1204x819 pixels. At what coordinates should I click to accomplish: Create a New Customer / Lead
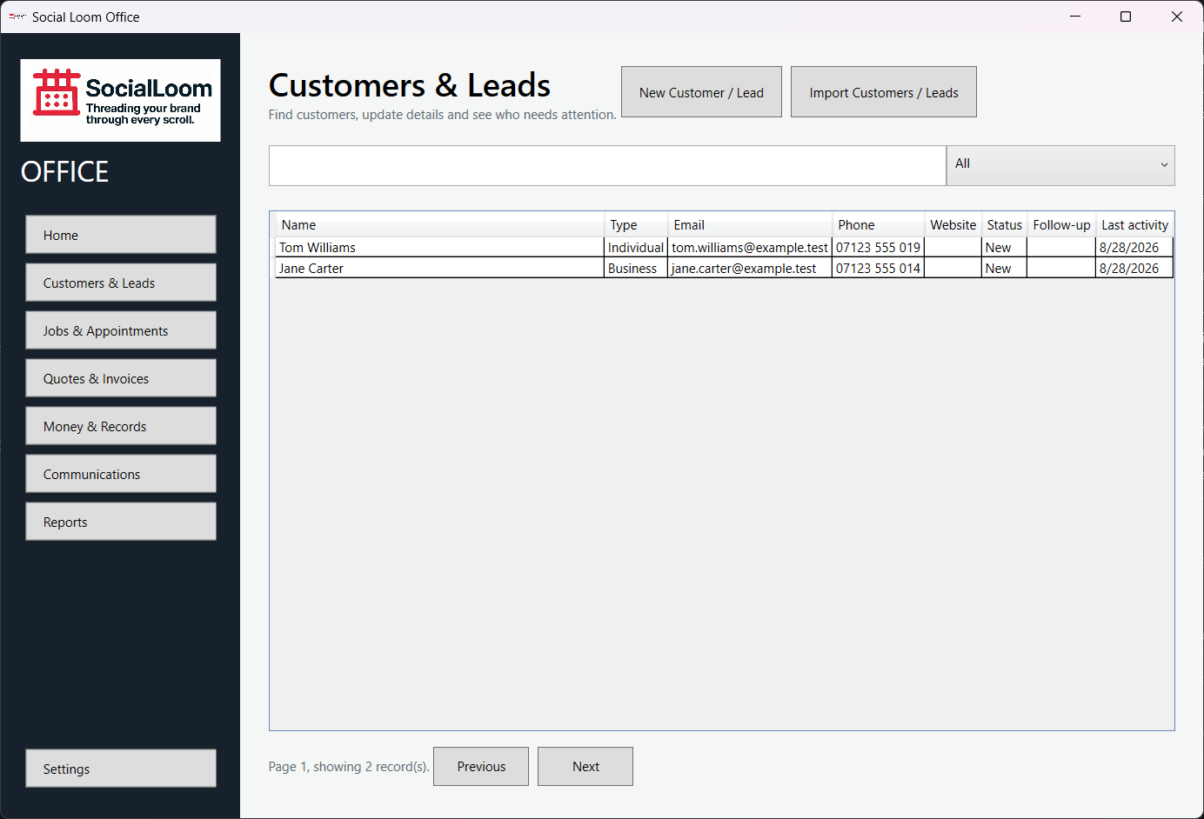[x=701, y=92]
